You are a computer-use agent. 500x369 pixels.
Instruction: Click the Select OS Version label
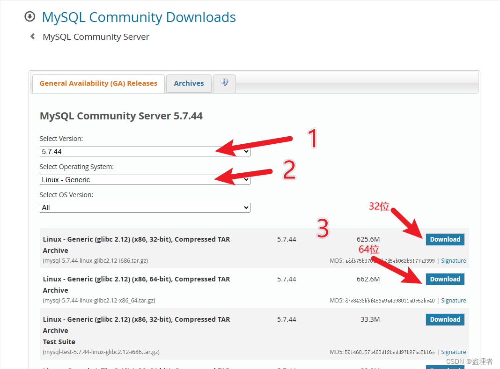click(66, 195)
